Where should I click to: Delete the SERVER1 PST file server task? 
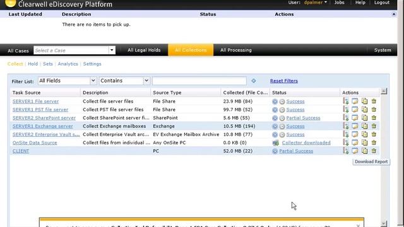pos(374,109)
